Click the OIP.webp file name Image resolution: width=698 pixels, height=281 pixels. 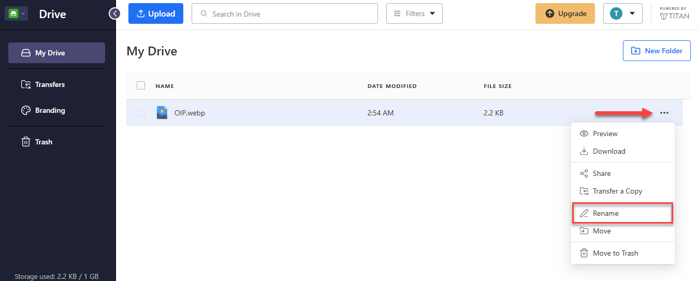(x=190, y=113)
